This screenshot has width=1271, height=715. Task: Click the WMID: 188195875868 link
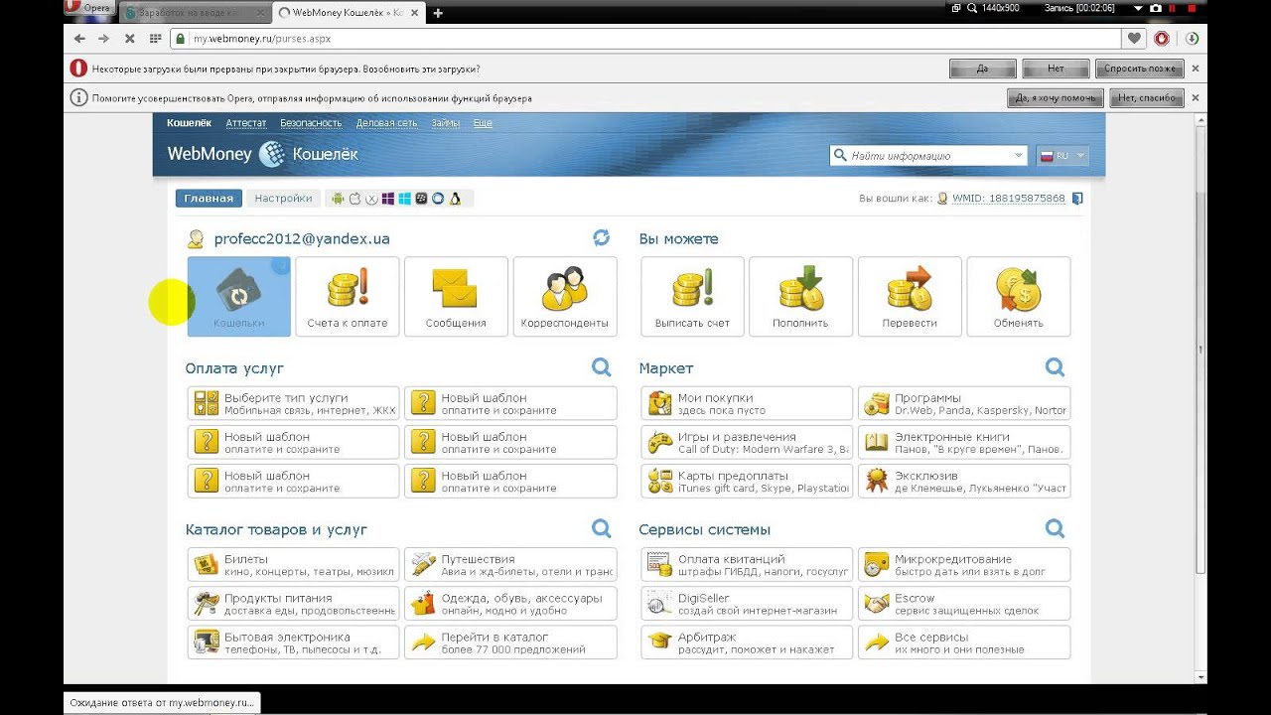1008,199
